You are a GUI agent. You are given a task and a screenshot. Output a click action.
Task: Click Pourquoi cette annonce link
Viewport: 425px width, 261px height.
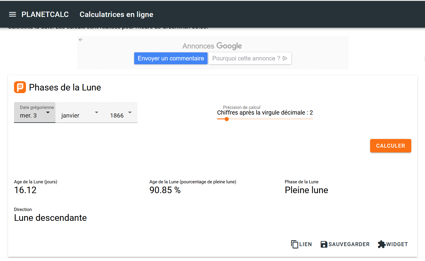(x=246, y=58)
